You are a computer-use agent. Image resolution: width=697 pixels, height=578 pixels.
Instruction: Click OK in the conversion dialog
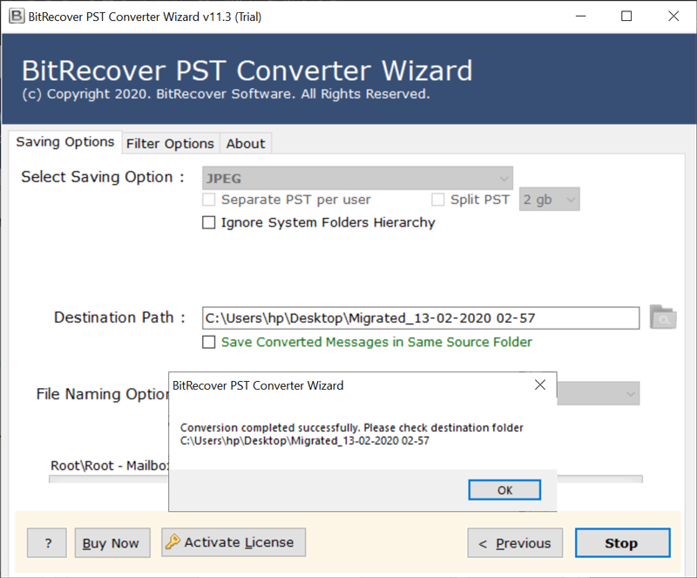tap(504, 490)
